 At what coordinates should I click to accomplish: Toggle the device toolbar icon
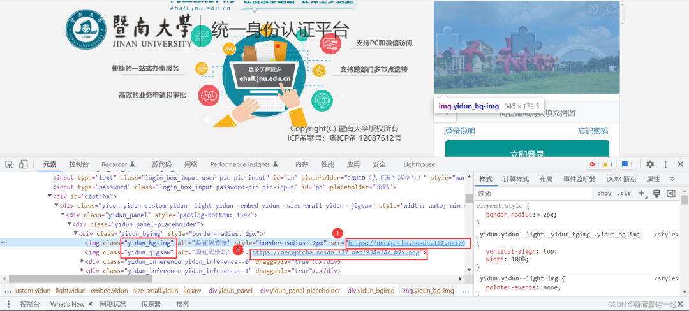tap(24, 164)
